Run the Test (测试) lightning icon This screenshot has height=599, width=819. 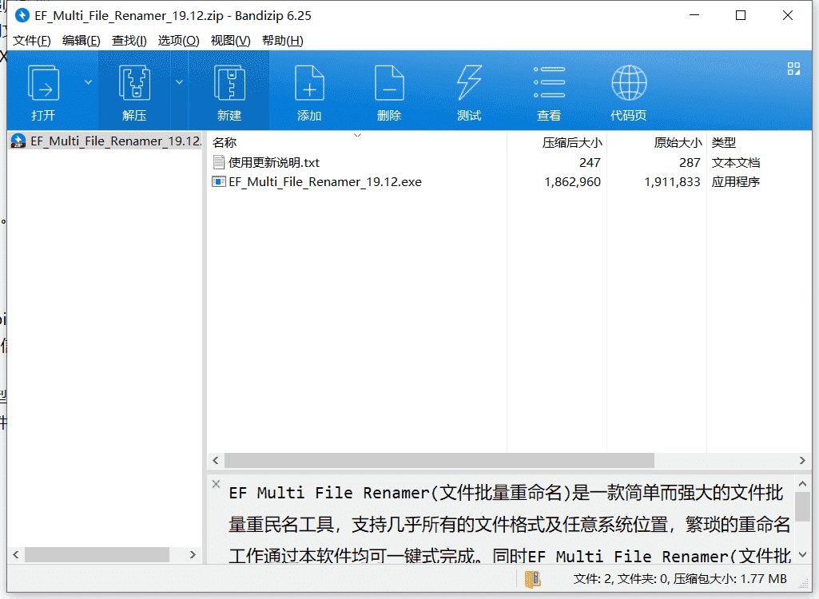click(469, 82)
